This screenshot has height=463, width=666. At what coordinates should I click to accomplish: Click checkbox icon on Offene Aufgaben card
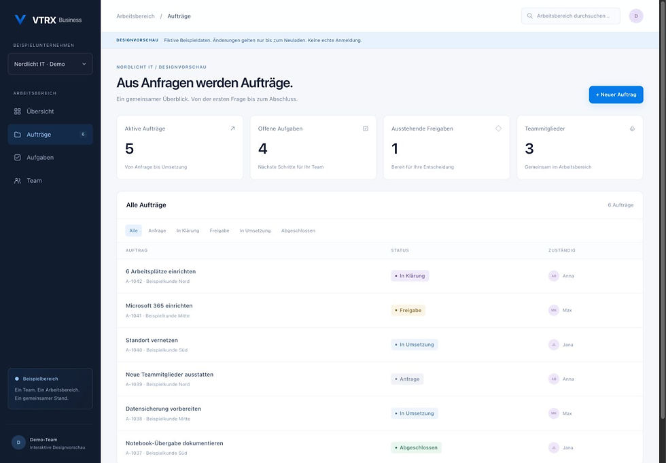click(366, 128)
